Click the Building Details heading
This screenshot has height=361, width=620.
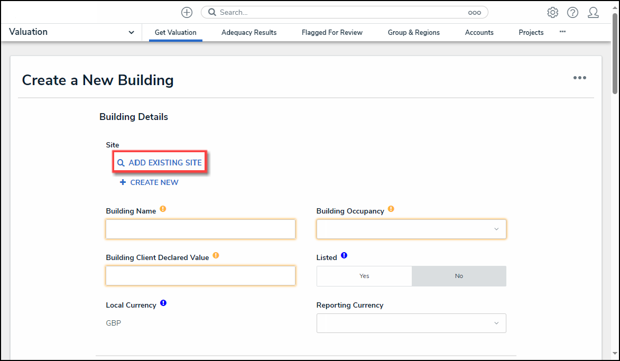[x=134, y=117]
